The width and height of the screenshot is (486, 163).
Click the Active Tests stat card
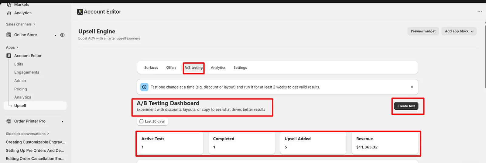click(170, 143)
